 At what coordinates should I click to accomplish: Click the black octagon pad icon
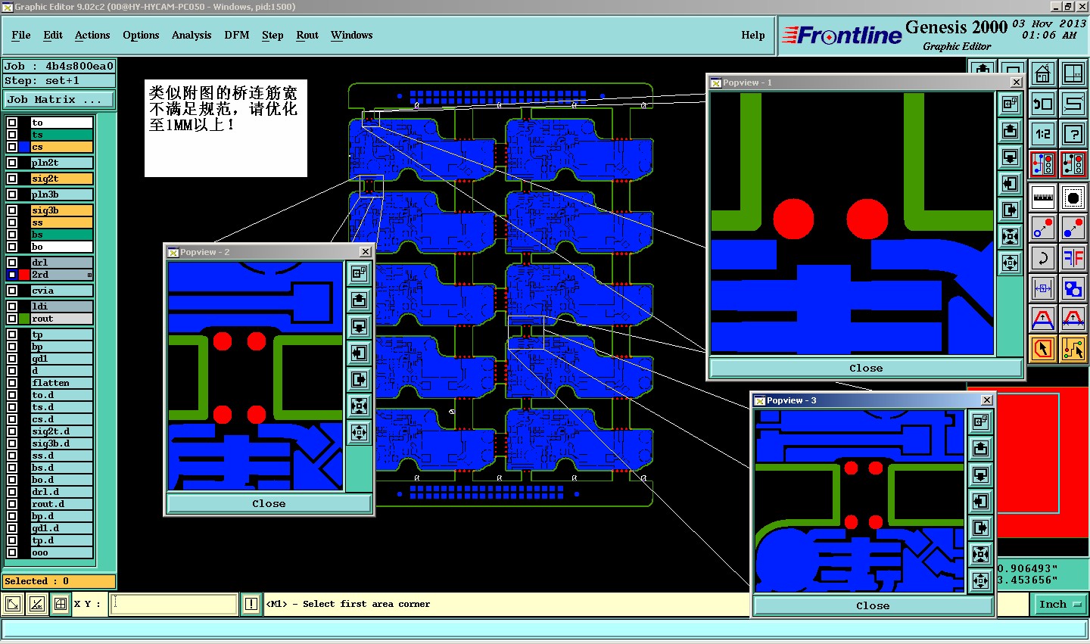[1073, 198]
